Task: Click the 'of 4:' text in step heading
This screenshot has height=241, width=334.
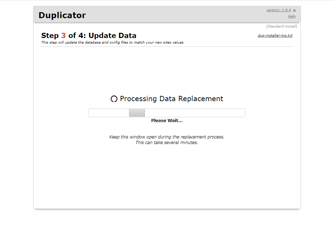Action: (77, 36)
